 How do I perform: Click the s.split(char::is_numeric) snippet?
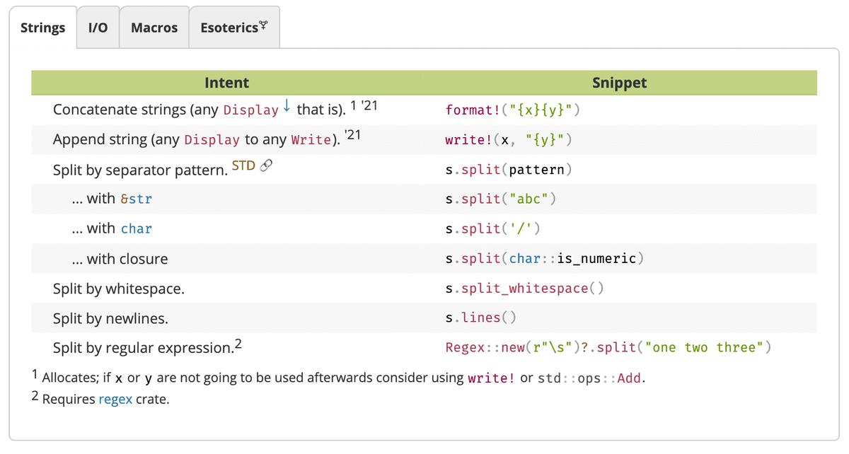544,258
